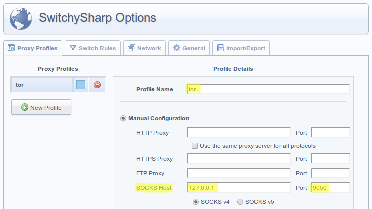This screenshot has height=209, width=372.
Task: Click the FTP Proxy Port field
Action: pos(330,173)
